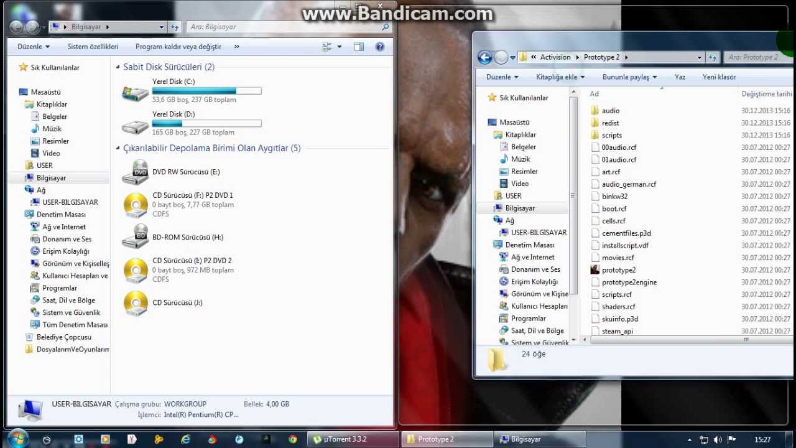Open Bununla paylaş dropdown

(630, 77)
